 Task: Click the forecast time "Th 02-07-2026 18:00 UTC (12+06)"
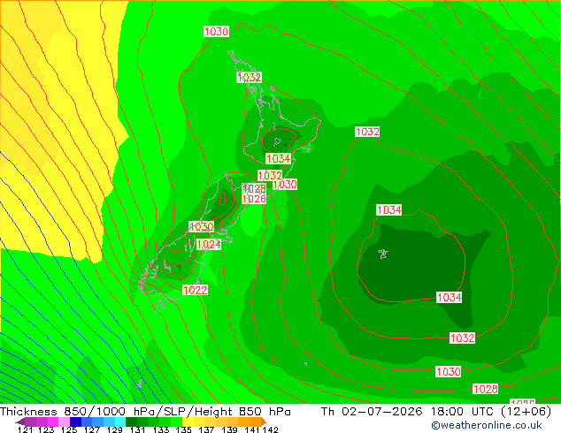tap(436, 412)
